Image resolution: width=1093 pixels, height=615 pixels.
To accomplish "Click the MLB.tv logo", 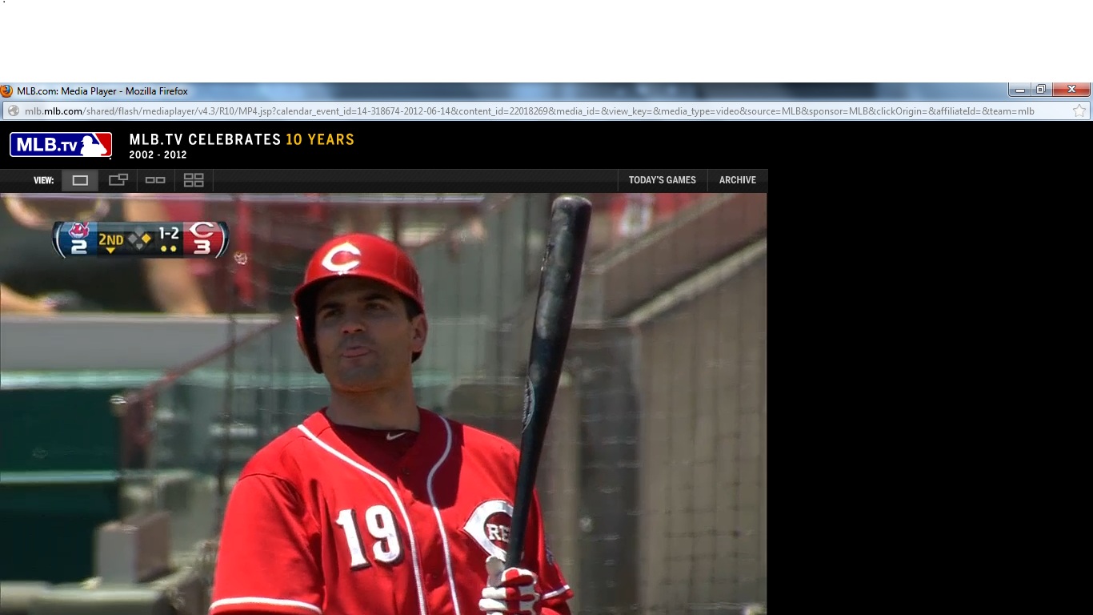I will [x=61, y=144].
